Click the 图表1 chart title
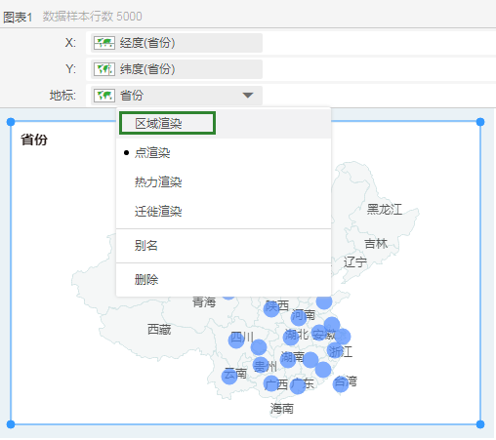 18,17
